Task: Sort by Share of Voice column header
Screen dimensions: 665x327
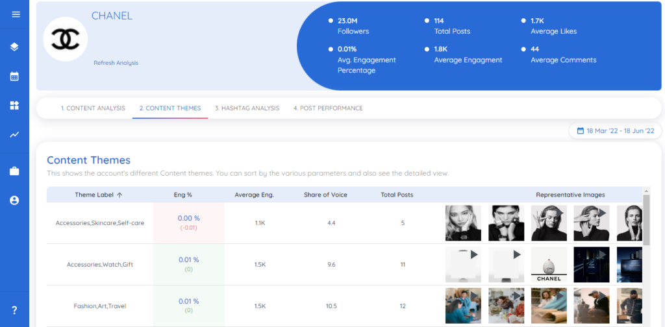Action: point(325,195)
